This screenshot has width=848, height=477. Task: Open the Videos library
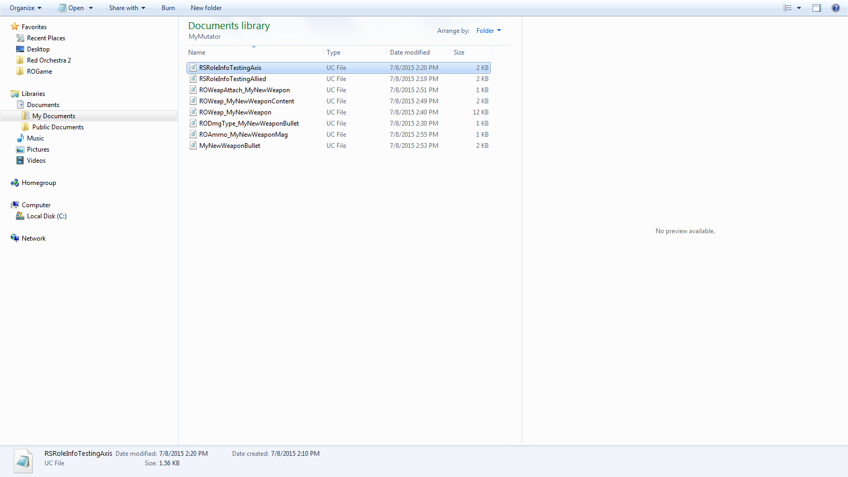point(36,161)
